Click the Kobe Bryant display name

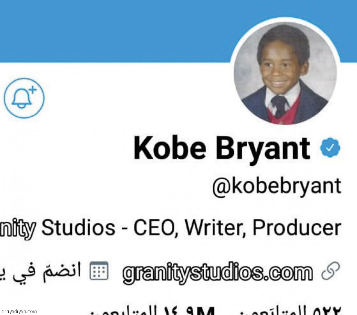(222, 148)
